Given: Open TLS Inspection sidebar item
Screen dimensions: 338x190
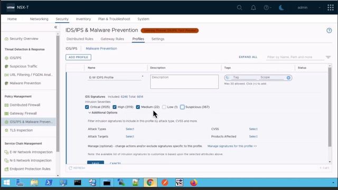Looking at the screenshot, I should 21,130.
